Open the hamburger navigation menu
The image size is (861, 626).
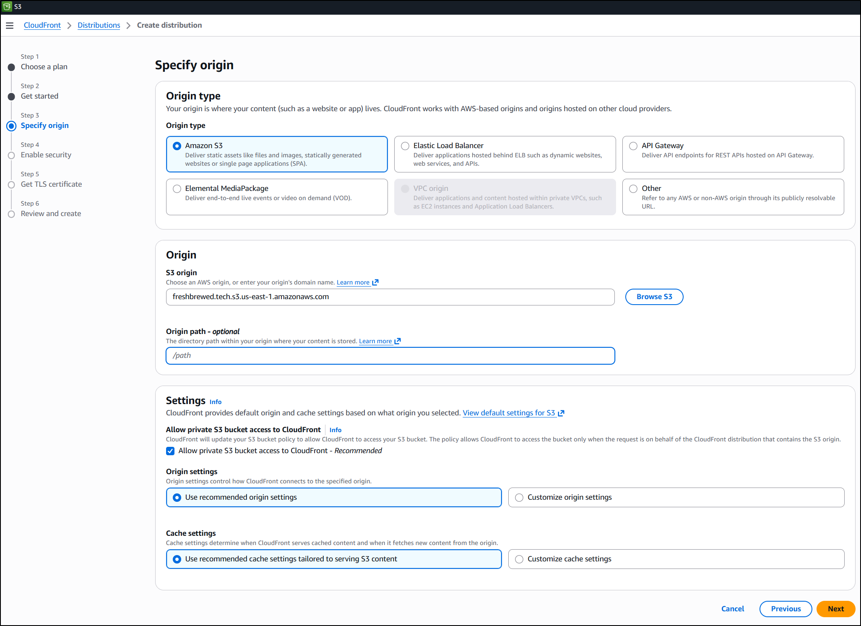click(x=10, y=26)
